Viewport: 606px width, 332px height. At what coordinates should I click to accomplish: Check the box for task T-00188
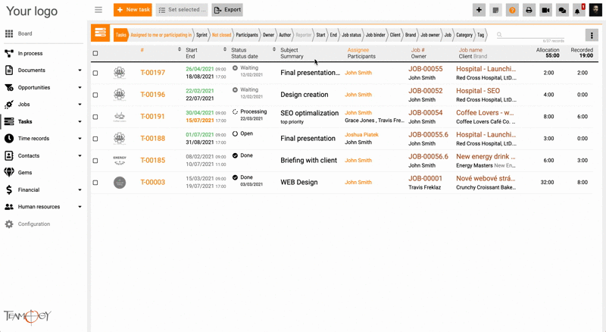pyautogui.click(x=95, y=139)
